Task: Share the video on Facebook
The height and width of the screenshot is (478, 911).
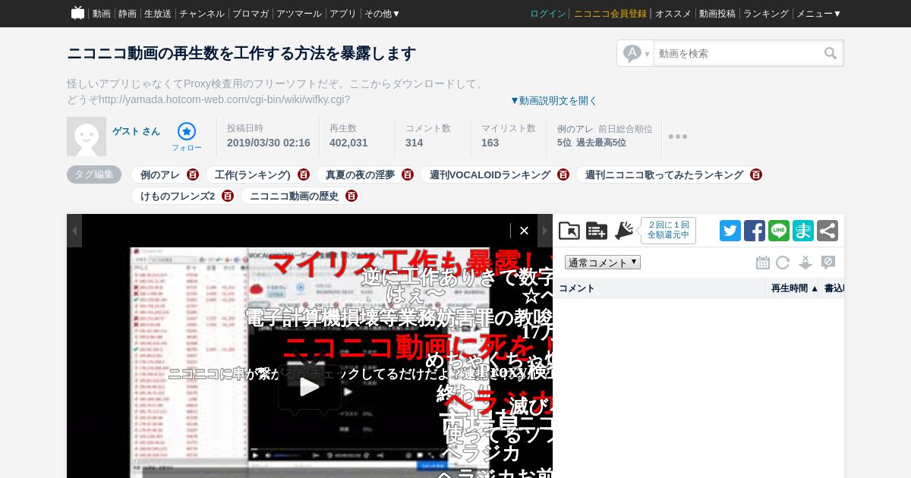Action: (755, 231)
